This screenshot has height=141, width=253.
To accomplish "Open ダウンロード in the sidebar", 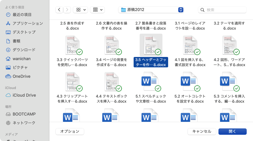I will click(21, 50).
